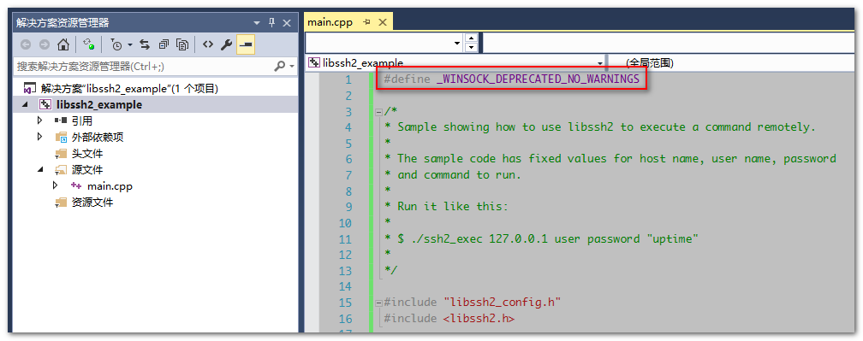The width and height of the screenshot is (863, 341).
Task: Click the pending changes filter clock icon
Action: (116, 44)
